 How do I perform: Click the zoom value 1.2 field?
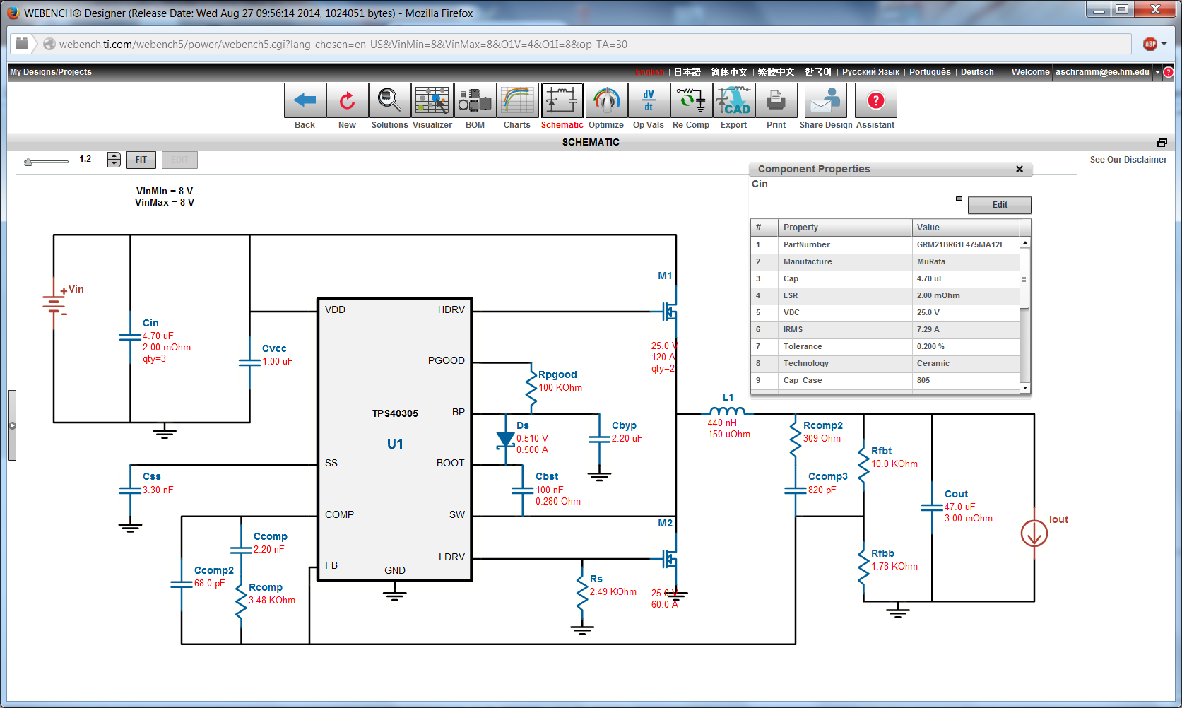85,160
